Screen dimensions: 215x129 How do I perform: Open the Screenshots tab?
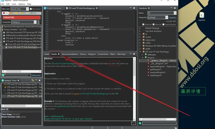[103, 54]
